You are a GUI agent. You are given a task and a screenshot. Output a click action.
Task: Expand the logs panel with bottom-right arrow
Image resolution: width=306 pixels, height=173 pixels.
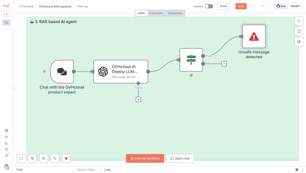coord(302,170)
